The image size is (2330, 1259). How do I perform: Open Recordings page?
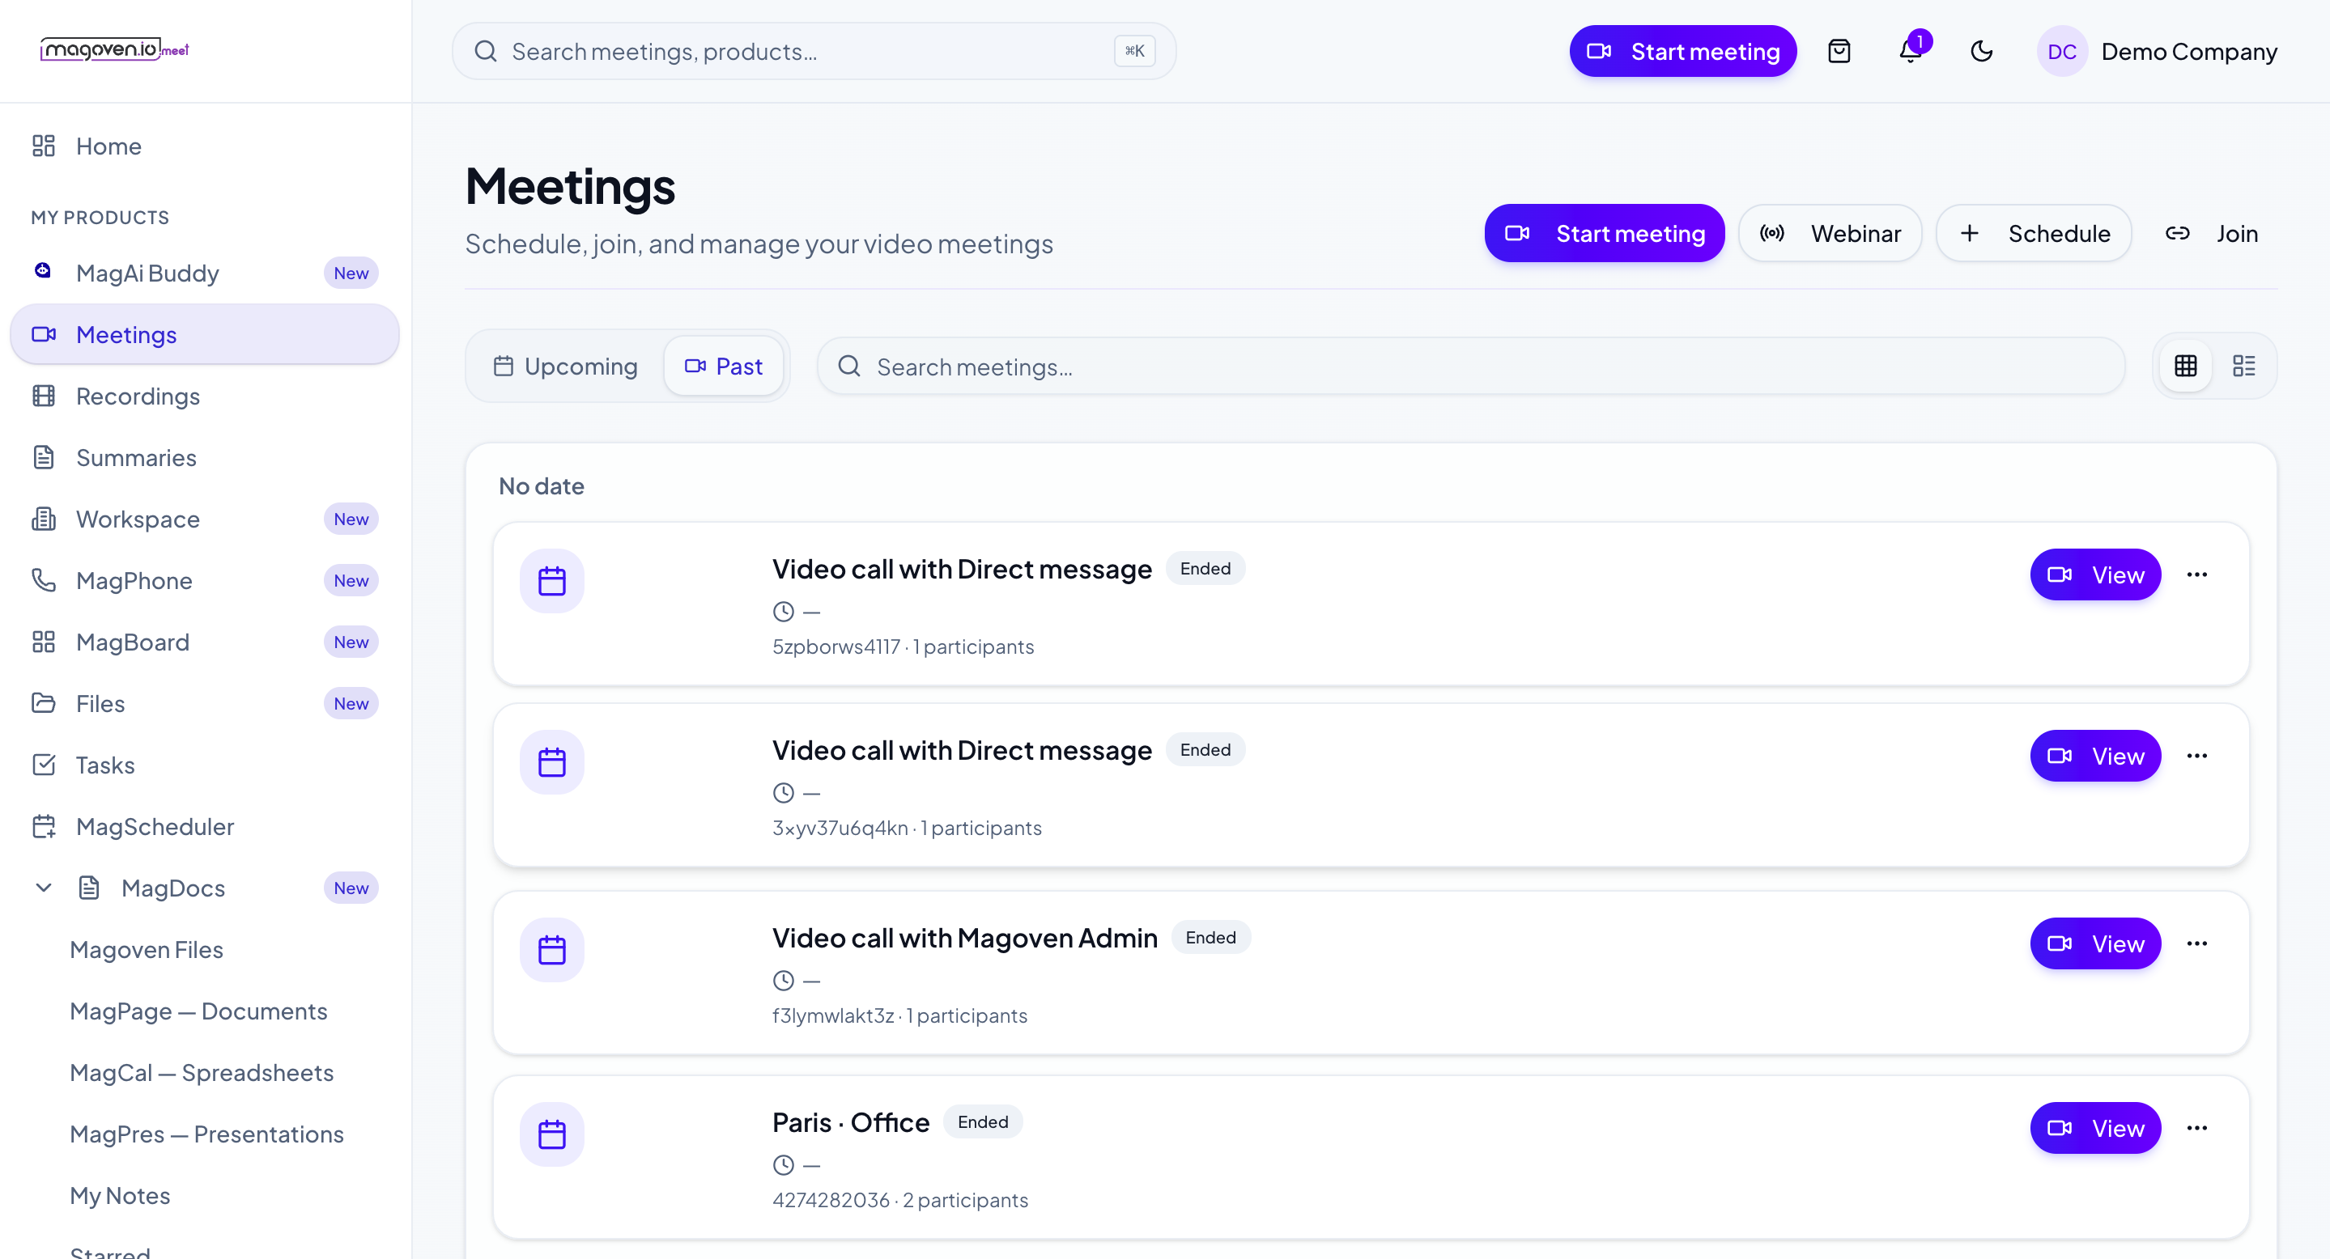coord(204,396)
